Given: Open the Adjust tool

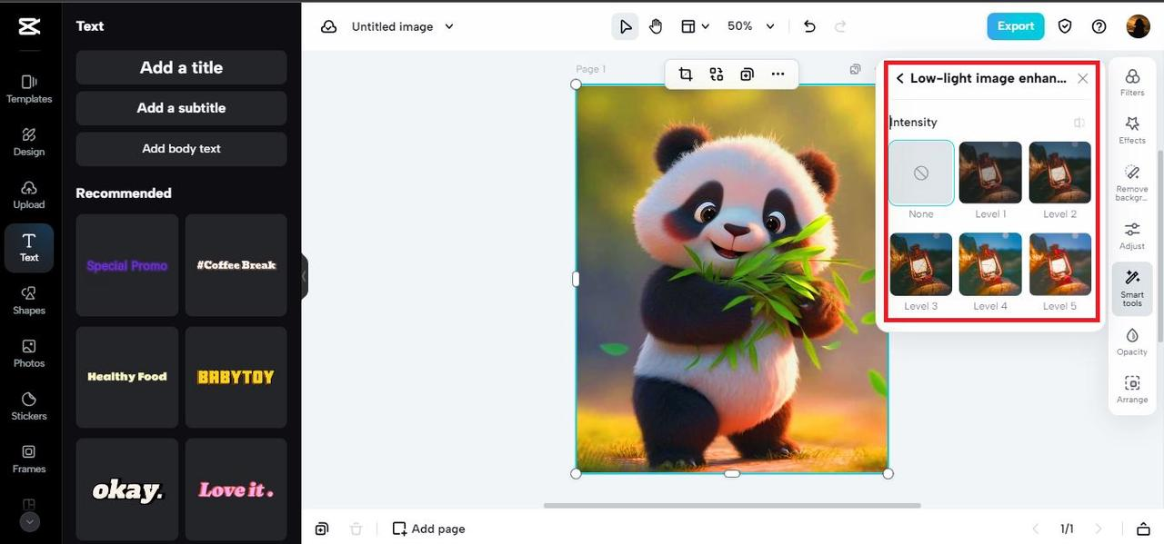Looking at the screenshot, I should 1132,235.
